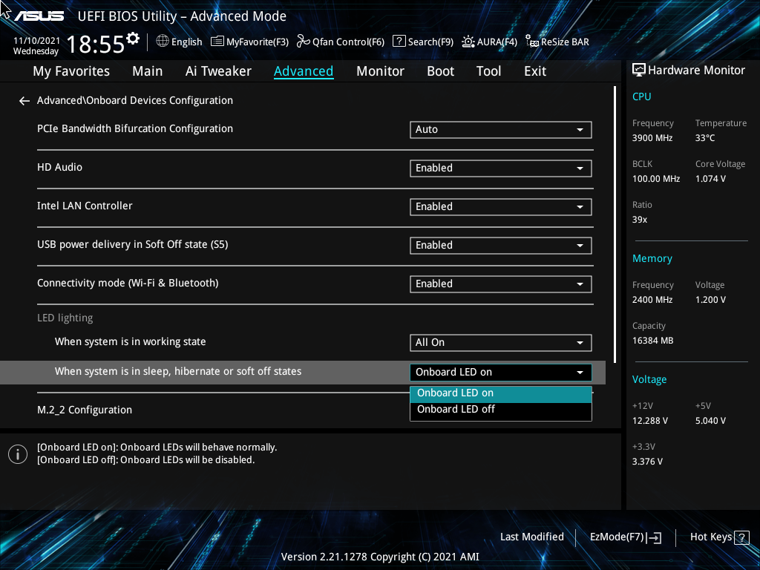Click CPU temperature 33°C value
Image resolution: width=760 pixels, height=570 pixels.
click(x=705, y=138)
